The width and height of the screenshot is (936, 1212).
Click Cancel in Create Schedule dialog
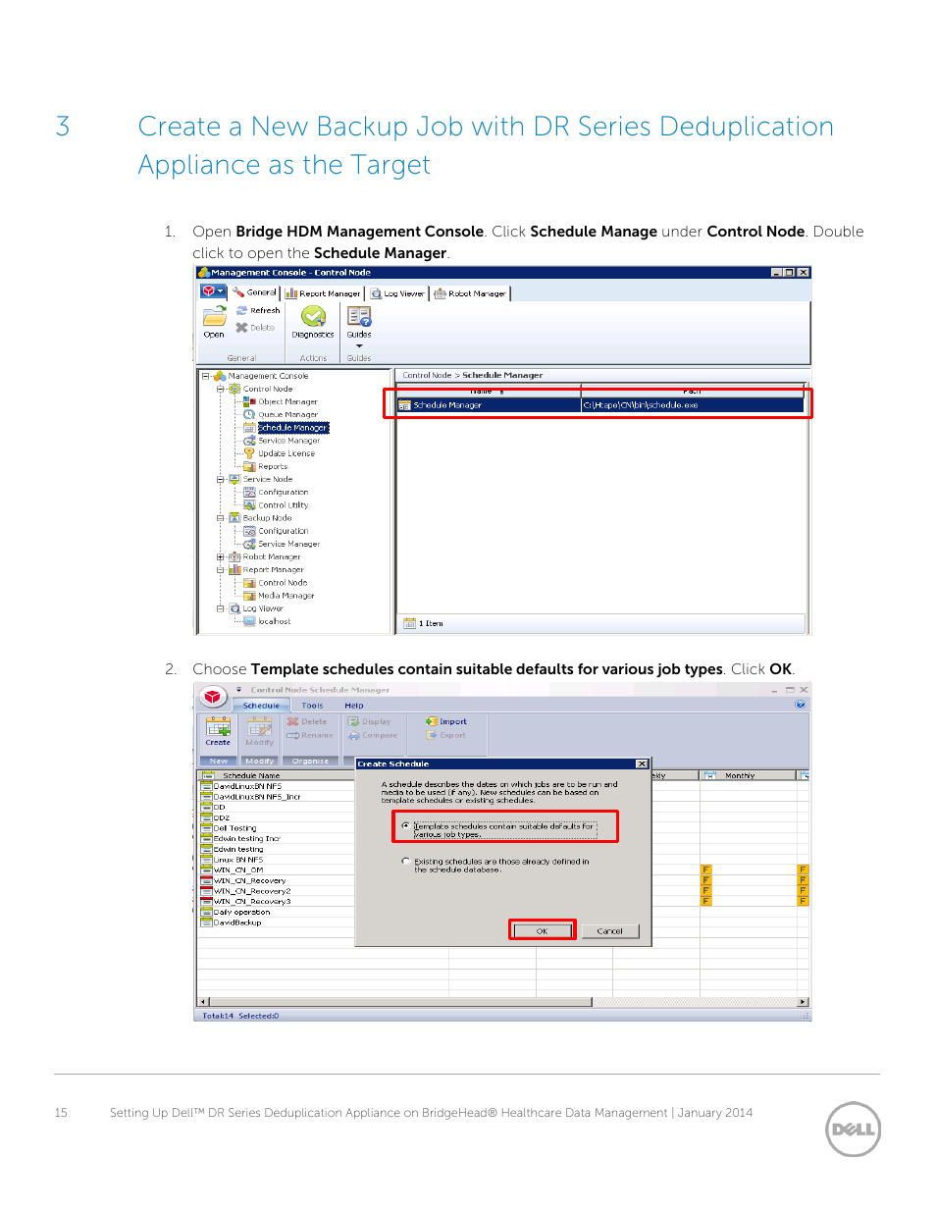pos(610,930)
